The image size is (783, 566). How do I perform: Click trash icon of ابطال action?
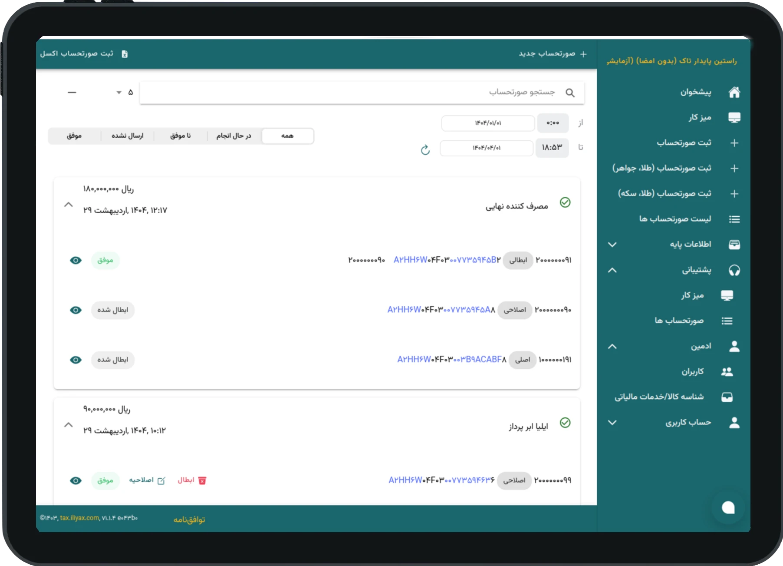tap(202, 480)
